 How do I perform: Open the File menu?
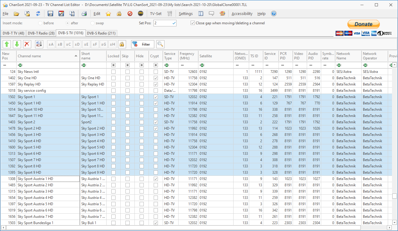[x=5, y=13]
